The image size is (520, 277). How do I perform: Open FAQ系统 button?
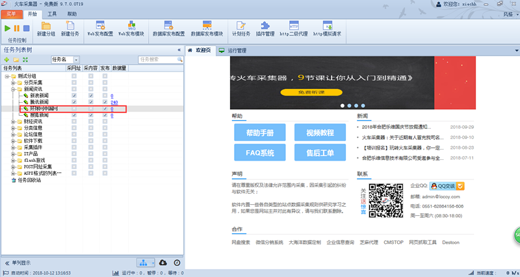(x=259, y=153)
